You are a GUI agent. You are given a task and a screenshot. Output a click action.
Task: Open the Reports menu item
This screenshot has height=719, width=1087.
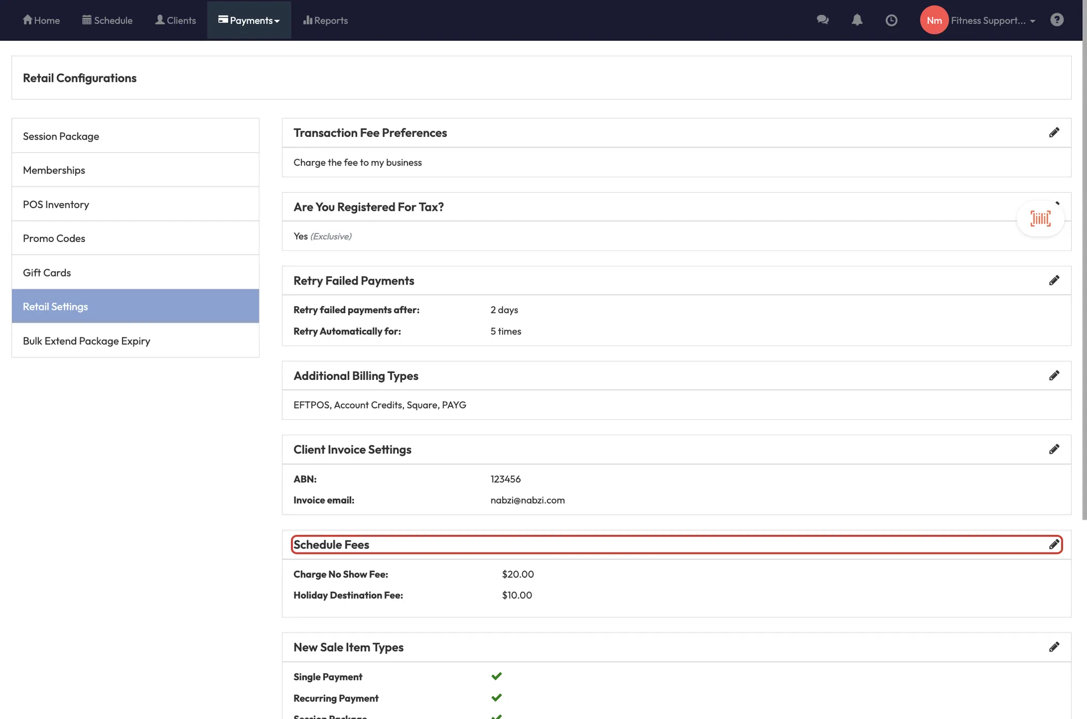click(x=325, y=20)
